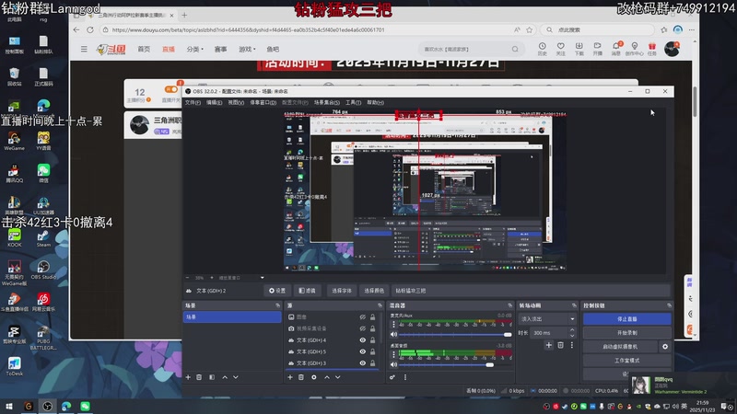
Task: Expand the Douyu 分类 dropdown
Action: coord(195,49)
